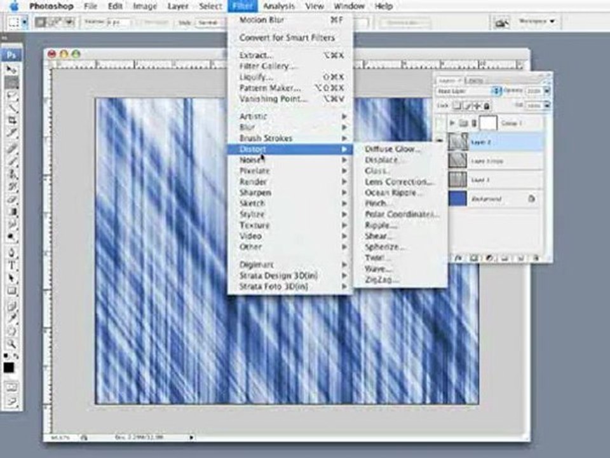Viewport: 610px width, 458px height.
Task: Select the Blur tool in toolbox
Action: pyautogui.click(x=11, y=225)
